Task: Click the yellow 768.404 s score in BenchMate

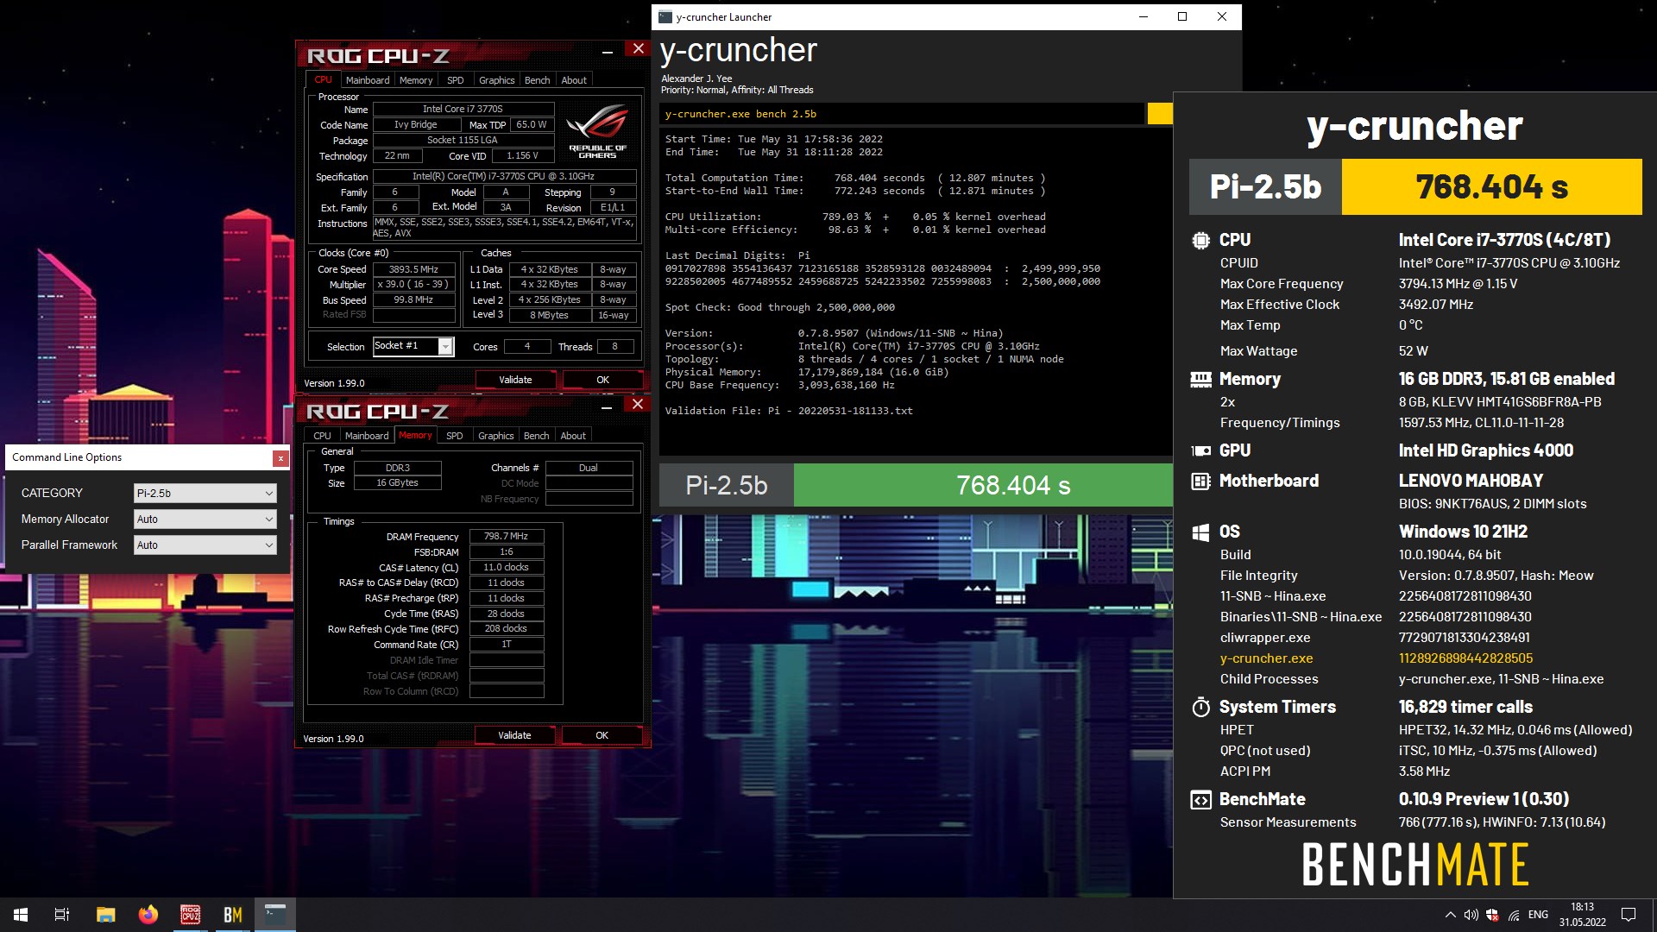Action: point(1491,186)
